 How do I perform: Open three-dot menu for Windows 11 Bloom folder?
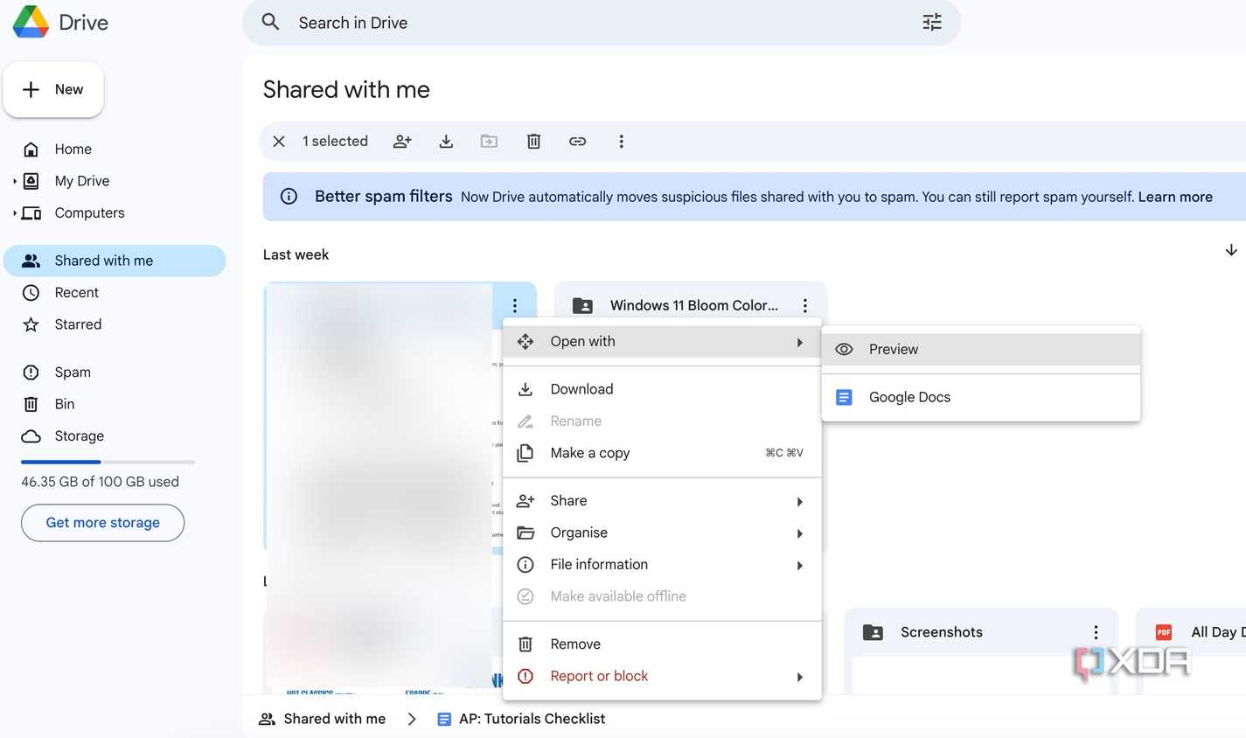804,305
